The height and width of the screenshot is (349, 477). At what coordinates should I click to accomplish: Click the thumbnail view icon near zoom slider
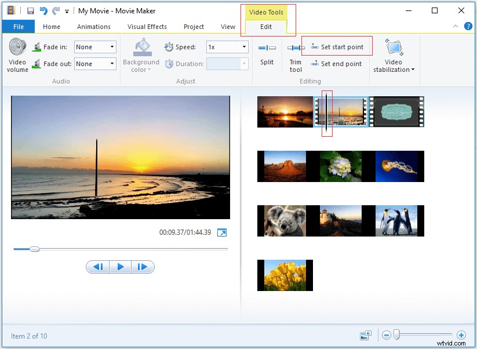(365, 335)
